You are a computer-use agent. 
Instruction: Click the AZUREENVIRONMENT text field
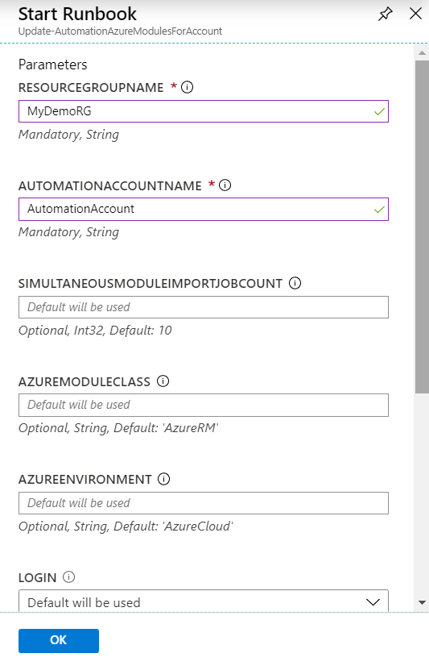pyautogui.click(x=204, y=503)
